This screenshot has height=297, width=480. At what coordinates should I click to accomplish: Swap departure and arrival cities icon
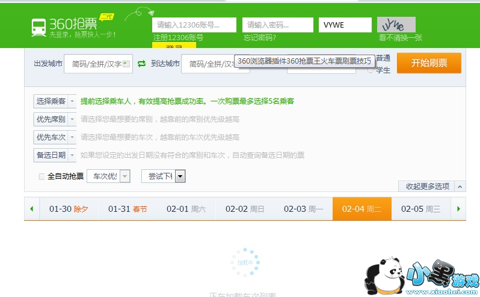[141, 64]
